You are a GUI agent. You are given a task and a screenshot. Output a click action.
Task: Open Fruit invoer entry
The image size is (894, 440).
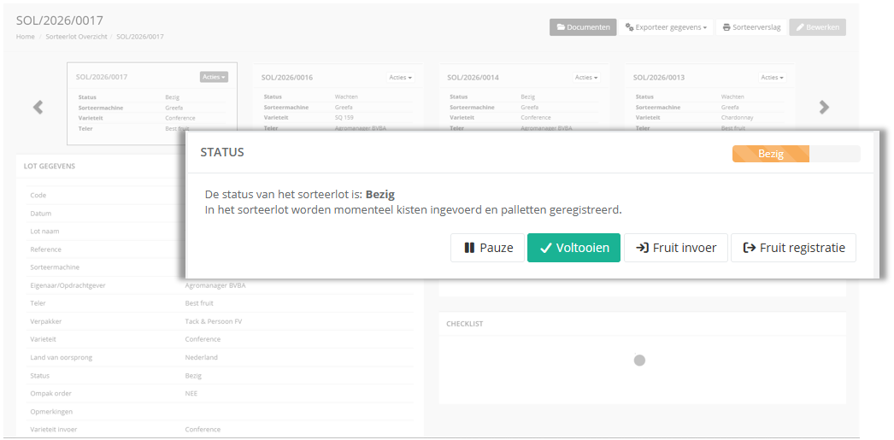pos(676,248)
